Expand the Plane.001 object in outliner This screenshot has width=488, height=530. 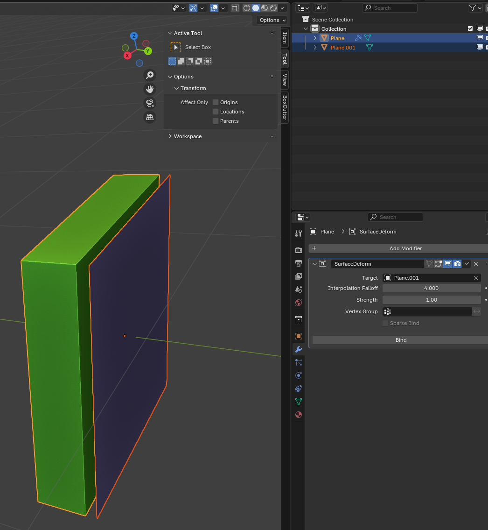click(x=315, y=48)
